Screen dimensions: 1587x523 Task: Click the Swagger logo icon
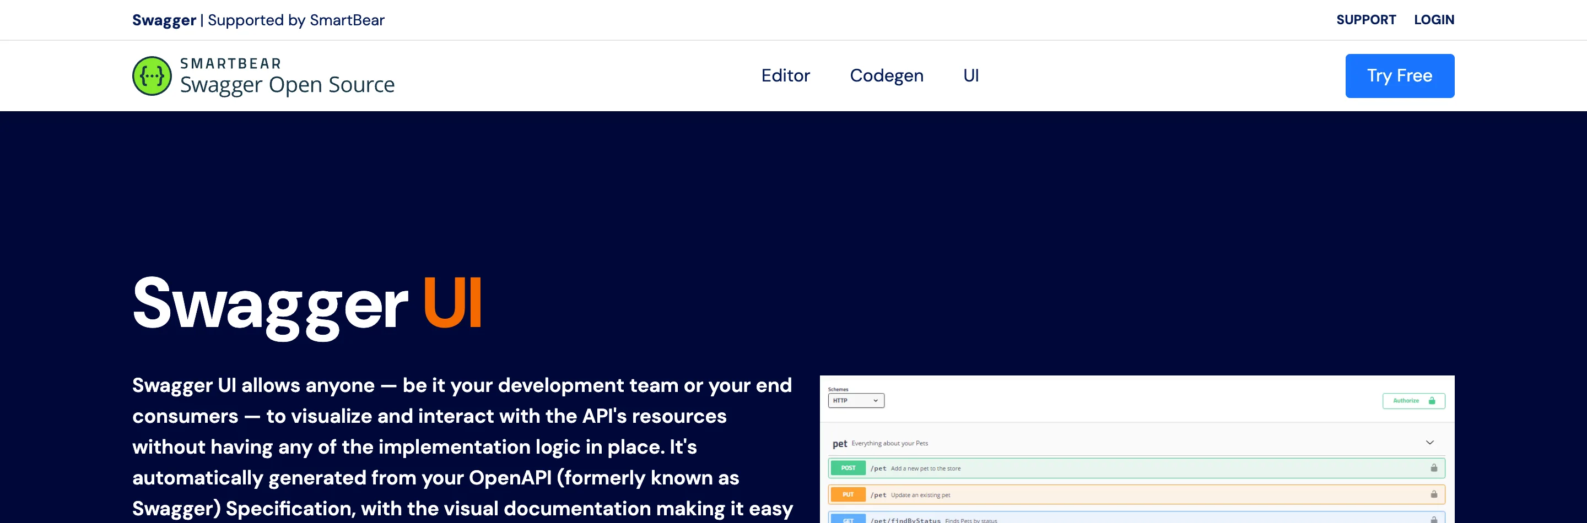[x=152, y=75]
